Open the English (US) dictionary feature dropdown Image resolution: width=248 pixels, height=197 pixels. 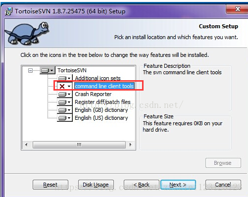click(65, 118)
